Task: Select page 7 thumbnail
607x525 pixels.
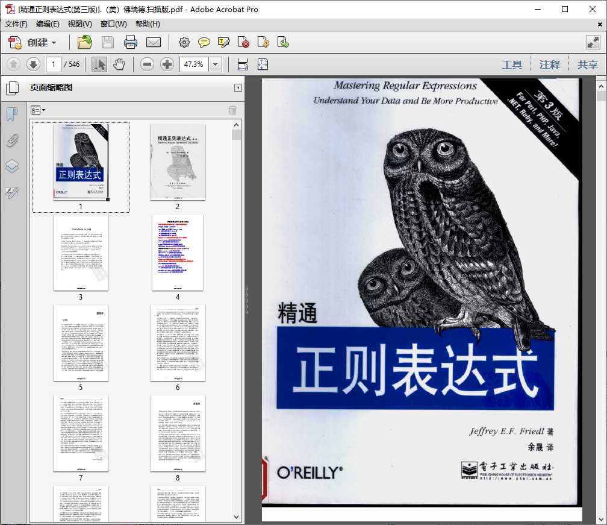Action: tap(81, 433)
